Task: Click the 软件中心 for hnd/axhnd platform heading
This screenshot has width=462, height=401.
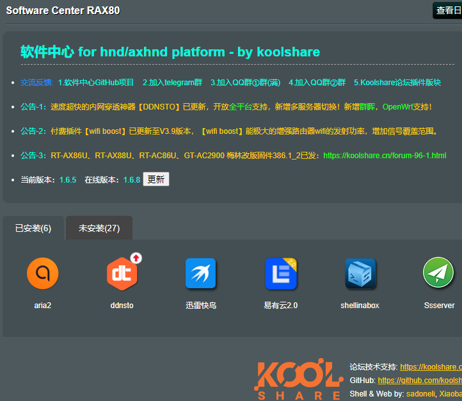Action: (170, 52)
